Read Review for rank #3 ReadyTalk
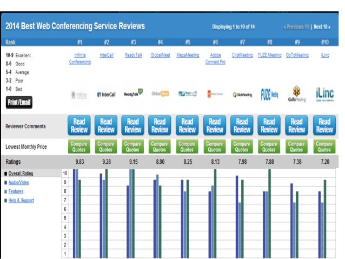 [x=133, y=125]
